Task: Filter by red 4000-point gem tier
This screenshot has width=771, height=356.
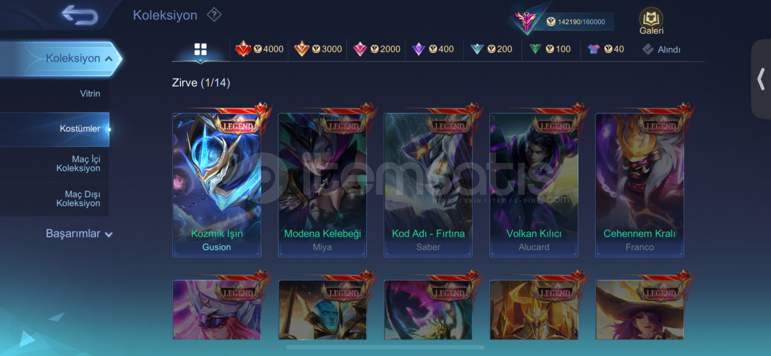Action: (x=259, y=49)
